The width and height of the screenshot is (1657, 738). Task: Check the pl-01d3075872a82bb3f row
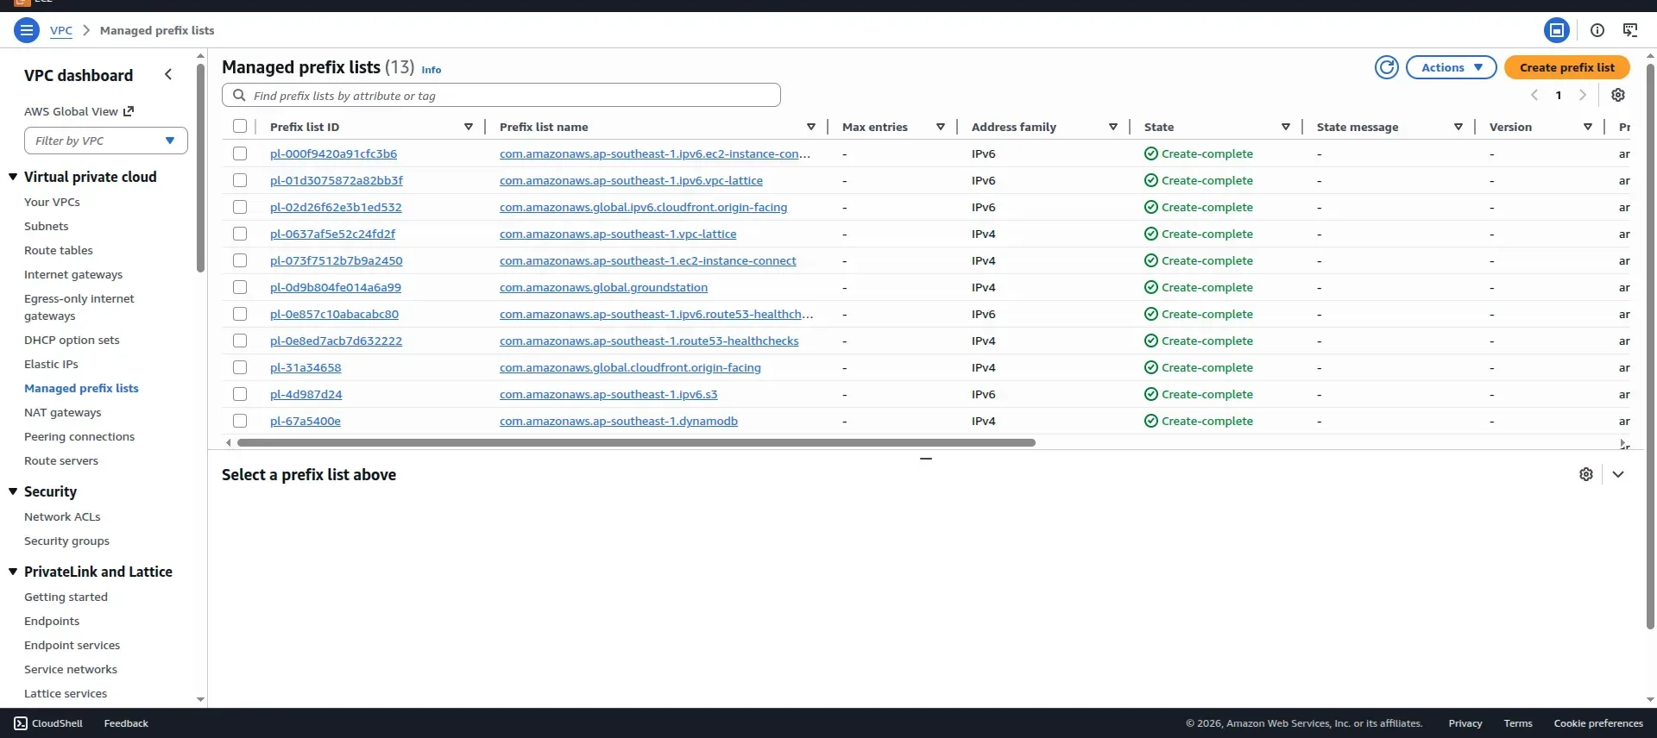point(240,180)
